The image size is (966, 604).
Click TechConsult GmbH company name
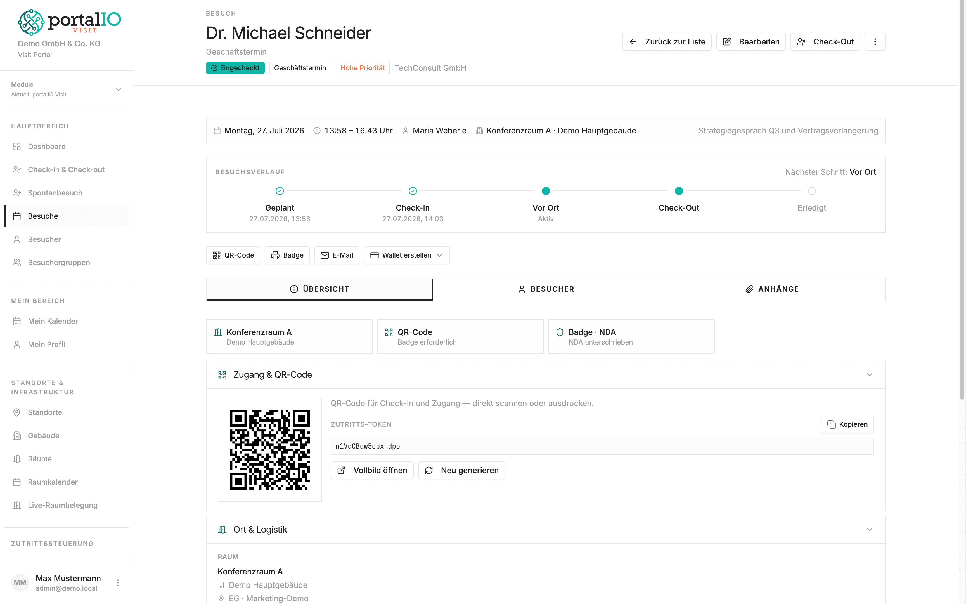point(430,68)
